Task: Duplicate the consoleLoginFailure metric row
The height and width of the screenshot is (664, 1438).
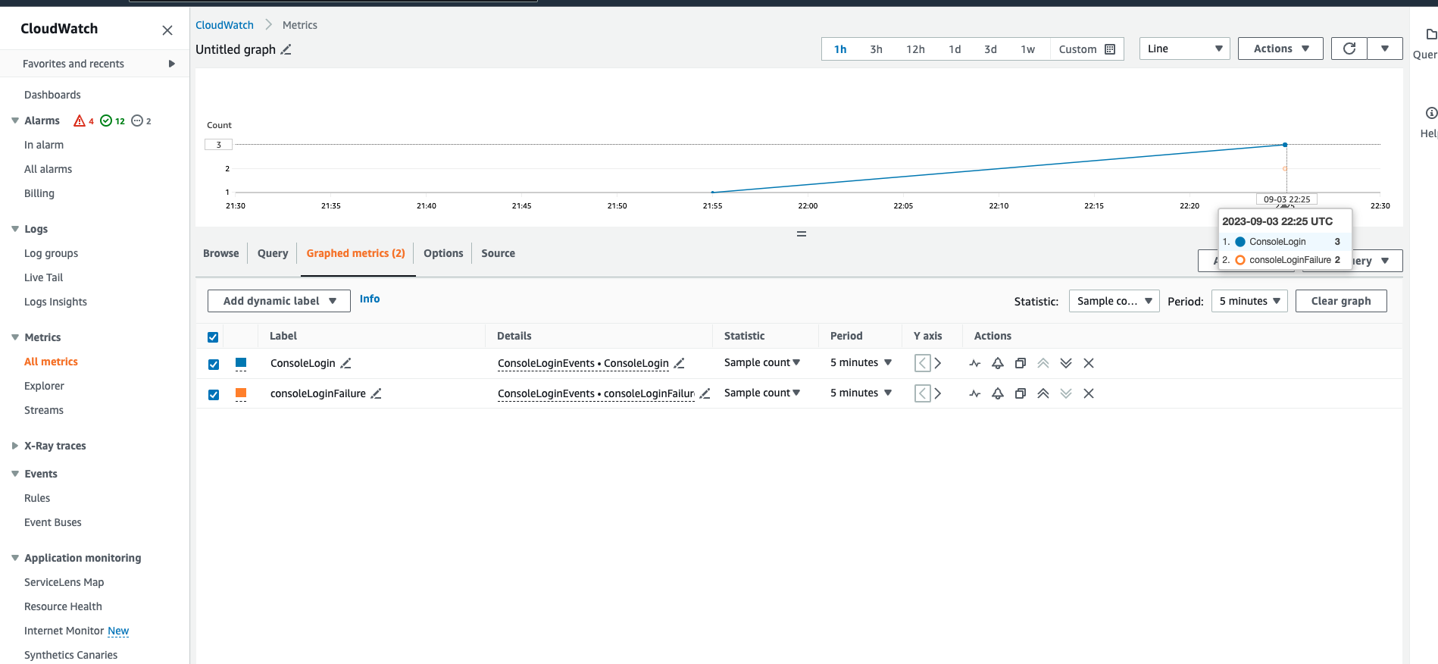Action: tap(1020, 393)
